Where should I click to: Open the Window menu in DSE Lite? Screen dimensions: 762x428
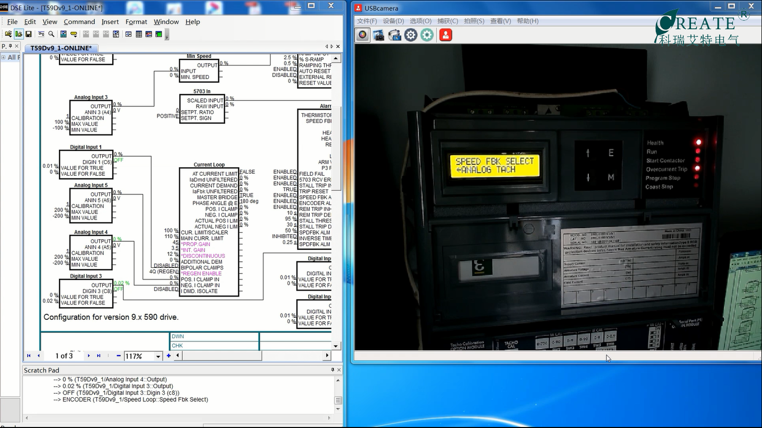click(166, 22)
